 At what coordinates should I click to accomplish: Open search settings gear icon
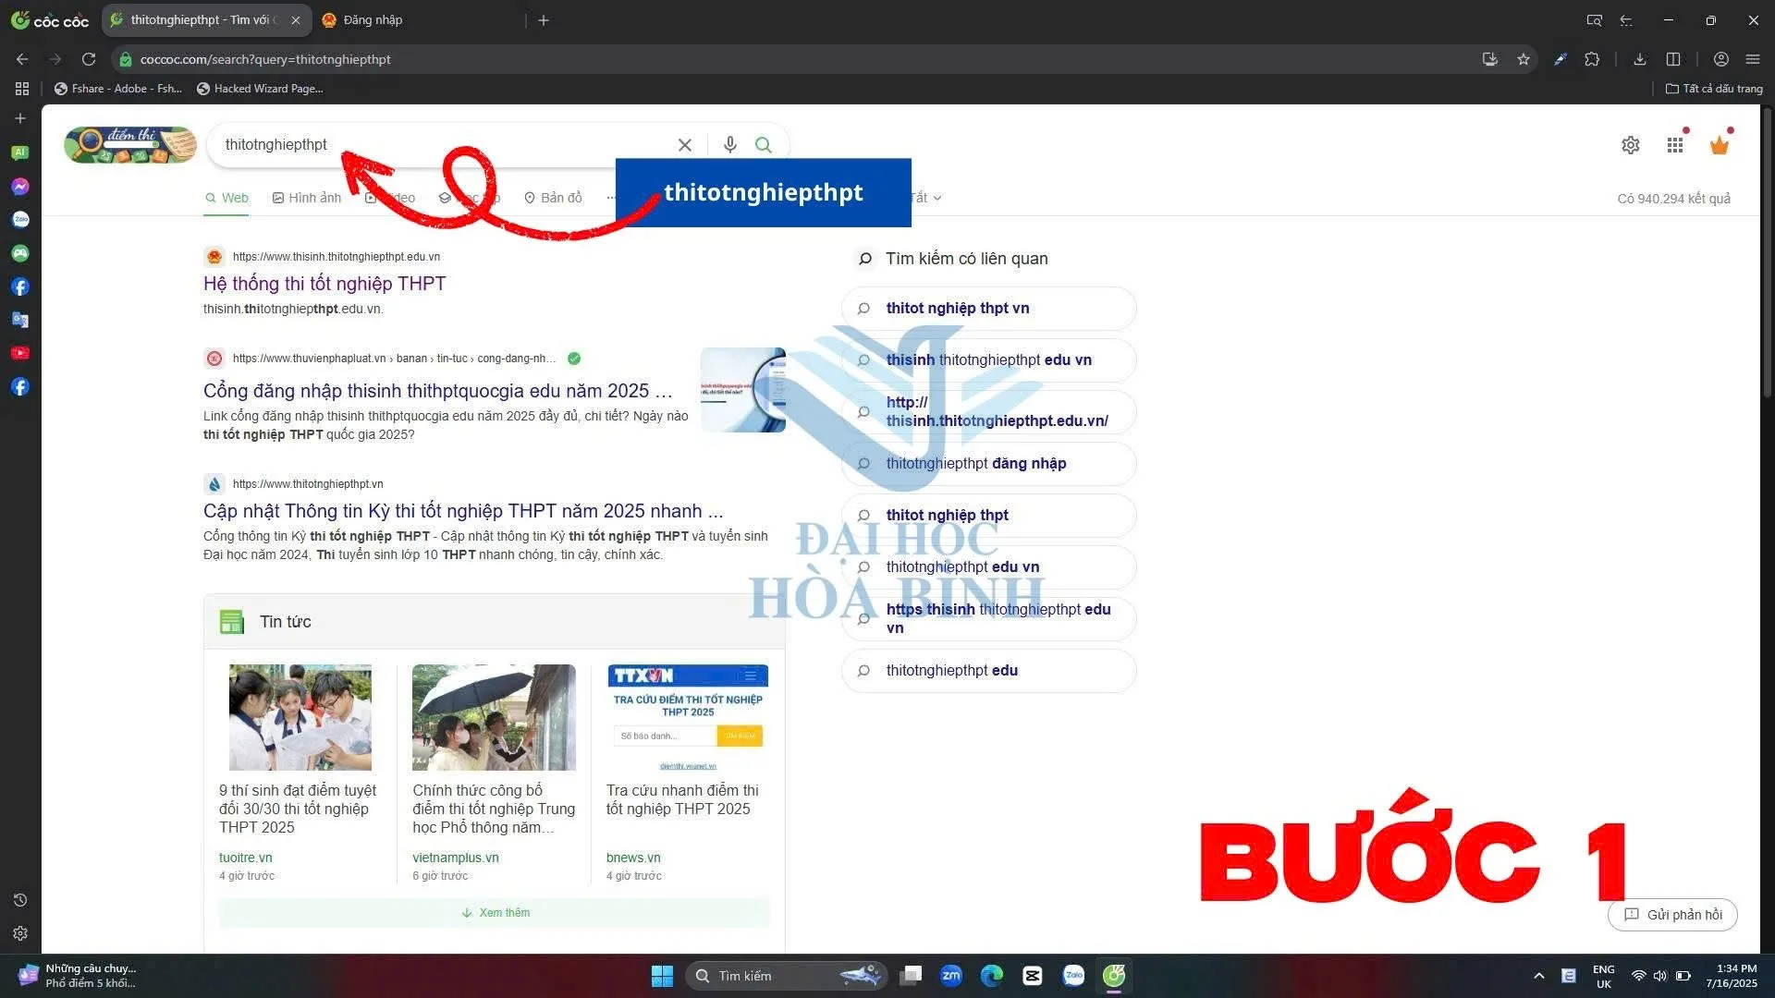click(x=1630, y=145)
